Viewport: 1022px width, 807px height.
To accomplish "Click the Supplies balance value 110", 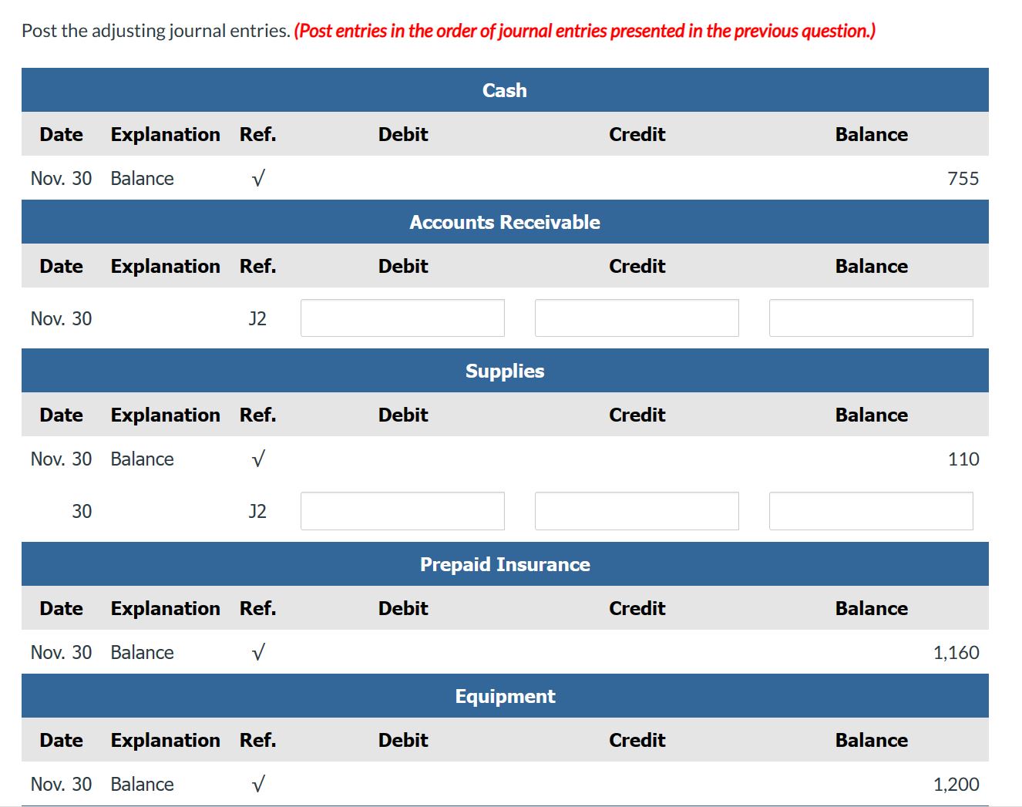I will coord(963,459).
